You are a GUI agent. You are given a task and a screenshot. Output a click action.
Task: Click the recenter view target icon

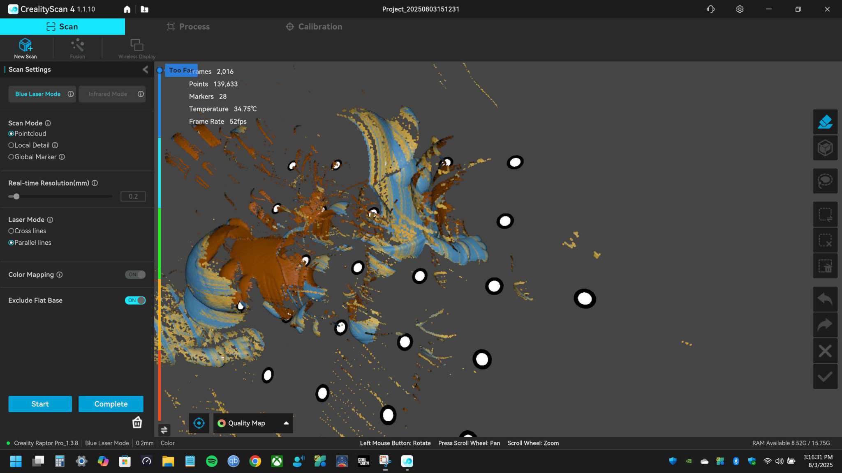[x=199, y=423]
